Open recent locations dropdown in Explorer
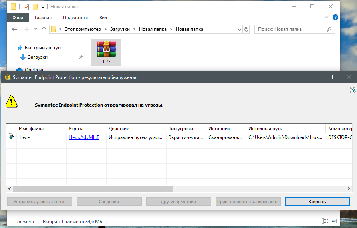The image size is (357, 228). coord(36,29)
